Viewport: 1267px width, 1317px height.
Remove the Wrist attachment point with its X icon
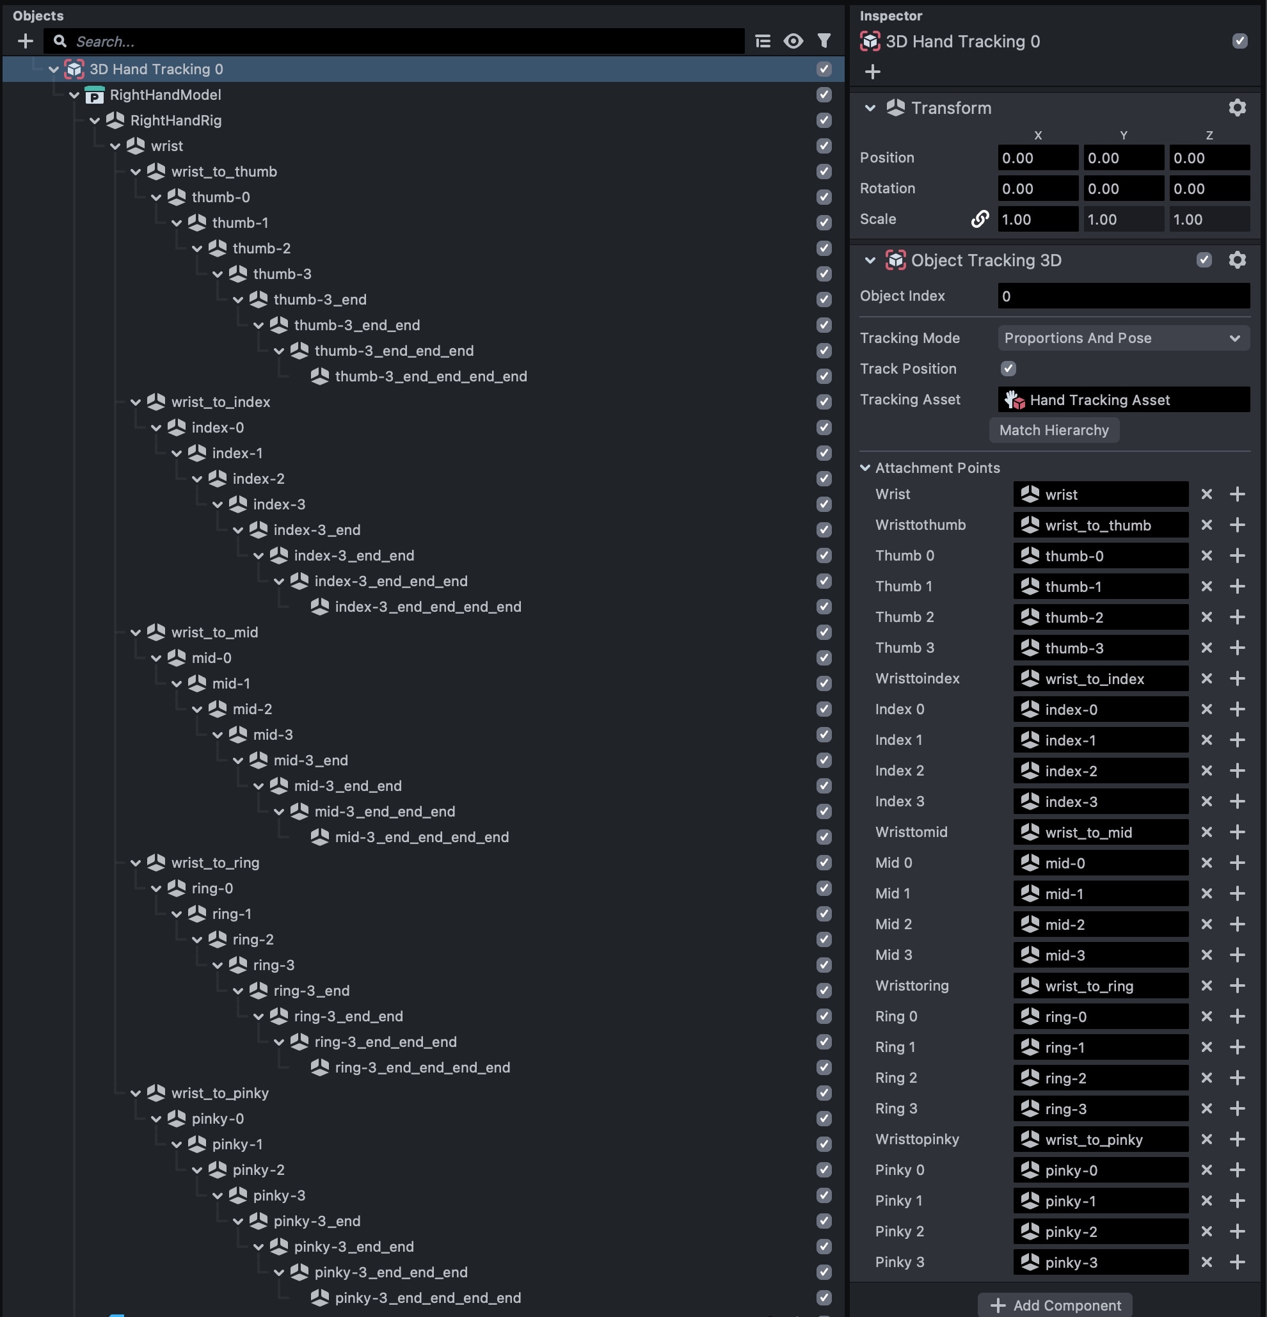coord(1207,495)
